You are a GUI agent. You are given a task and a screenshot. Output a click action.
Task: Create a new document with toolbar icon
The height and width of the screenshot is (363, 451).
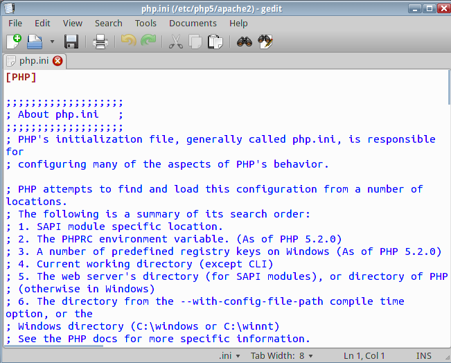[x=14, y=42]
